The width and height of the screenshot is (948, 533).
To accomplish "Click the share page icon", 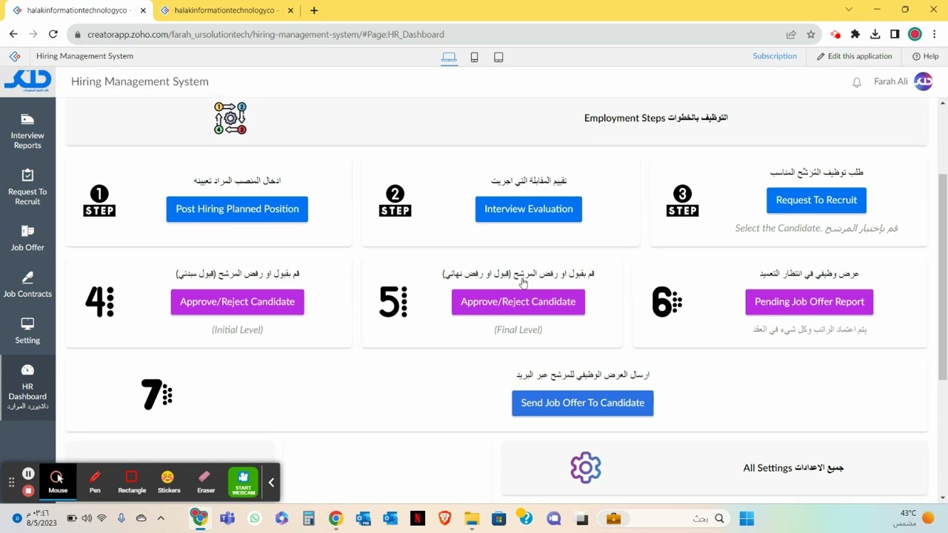I will point(791,34).
